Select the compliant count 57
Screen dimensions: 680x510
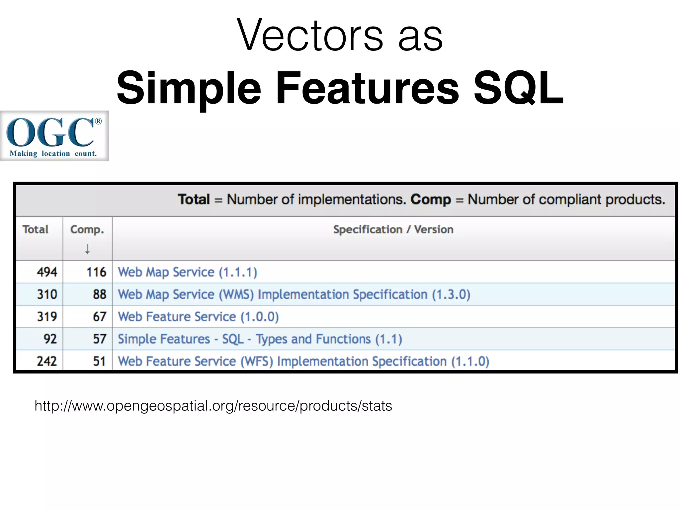pyautogui.click(x=100, y=339)
